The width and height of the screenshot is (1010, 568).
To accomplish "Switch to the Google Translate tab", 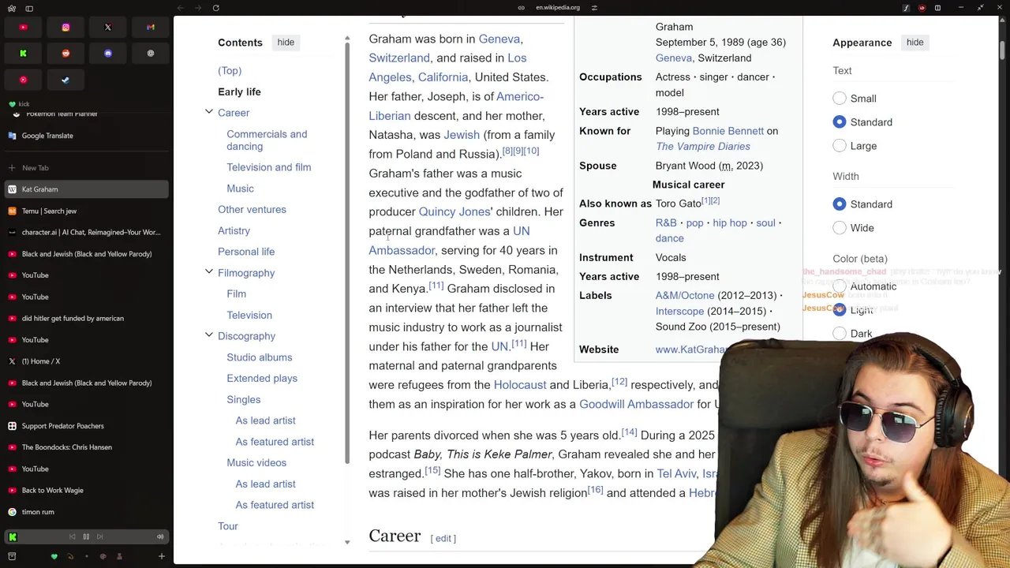I will click(x=85, y=136).
